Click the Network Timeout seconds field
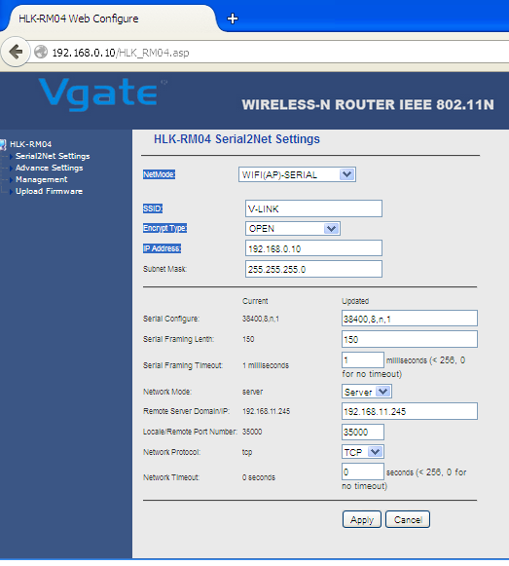 [363, 472]
